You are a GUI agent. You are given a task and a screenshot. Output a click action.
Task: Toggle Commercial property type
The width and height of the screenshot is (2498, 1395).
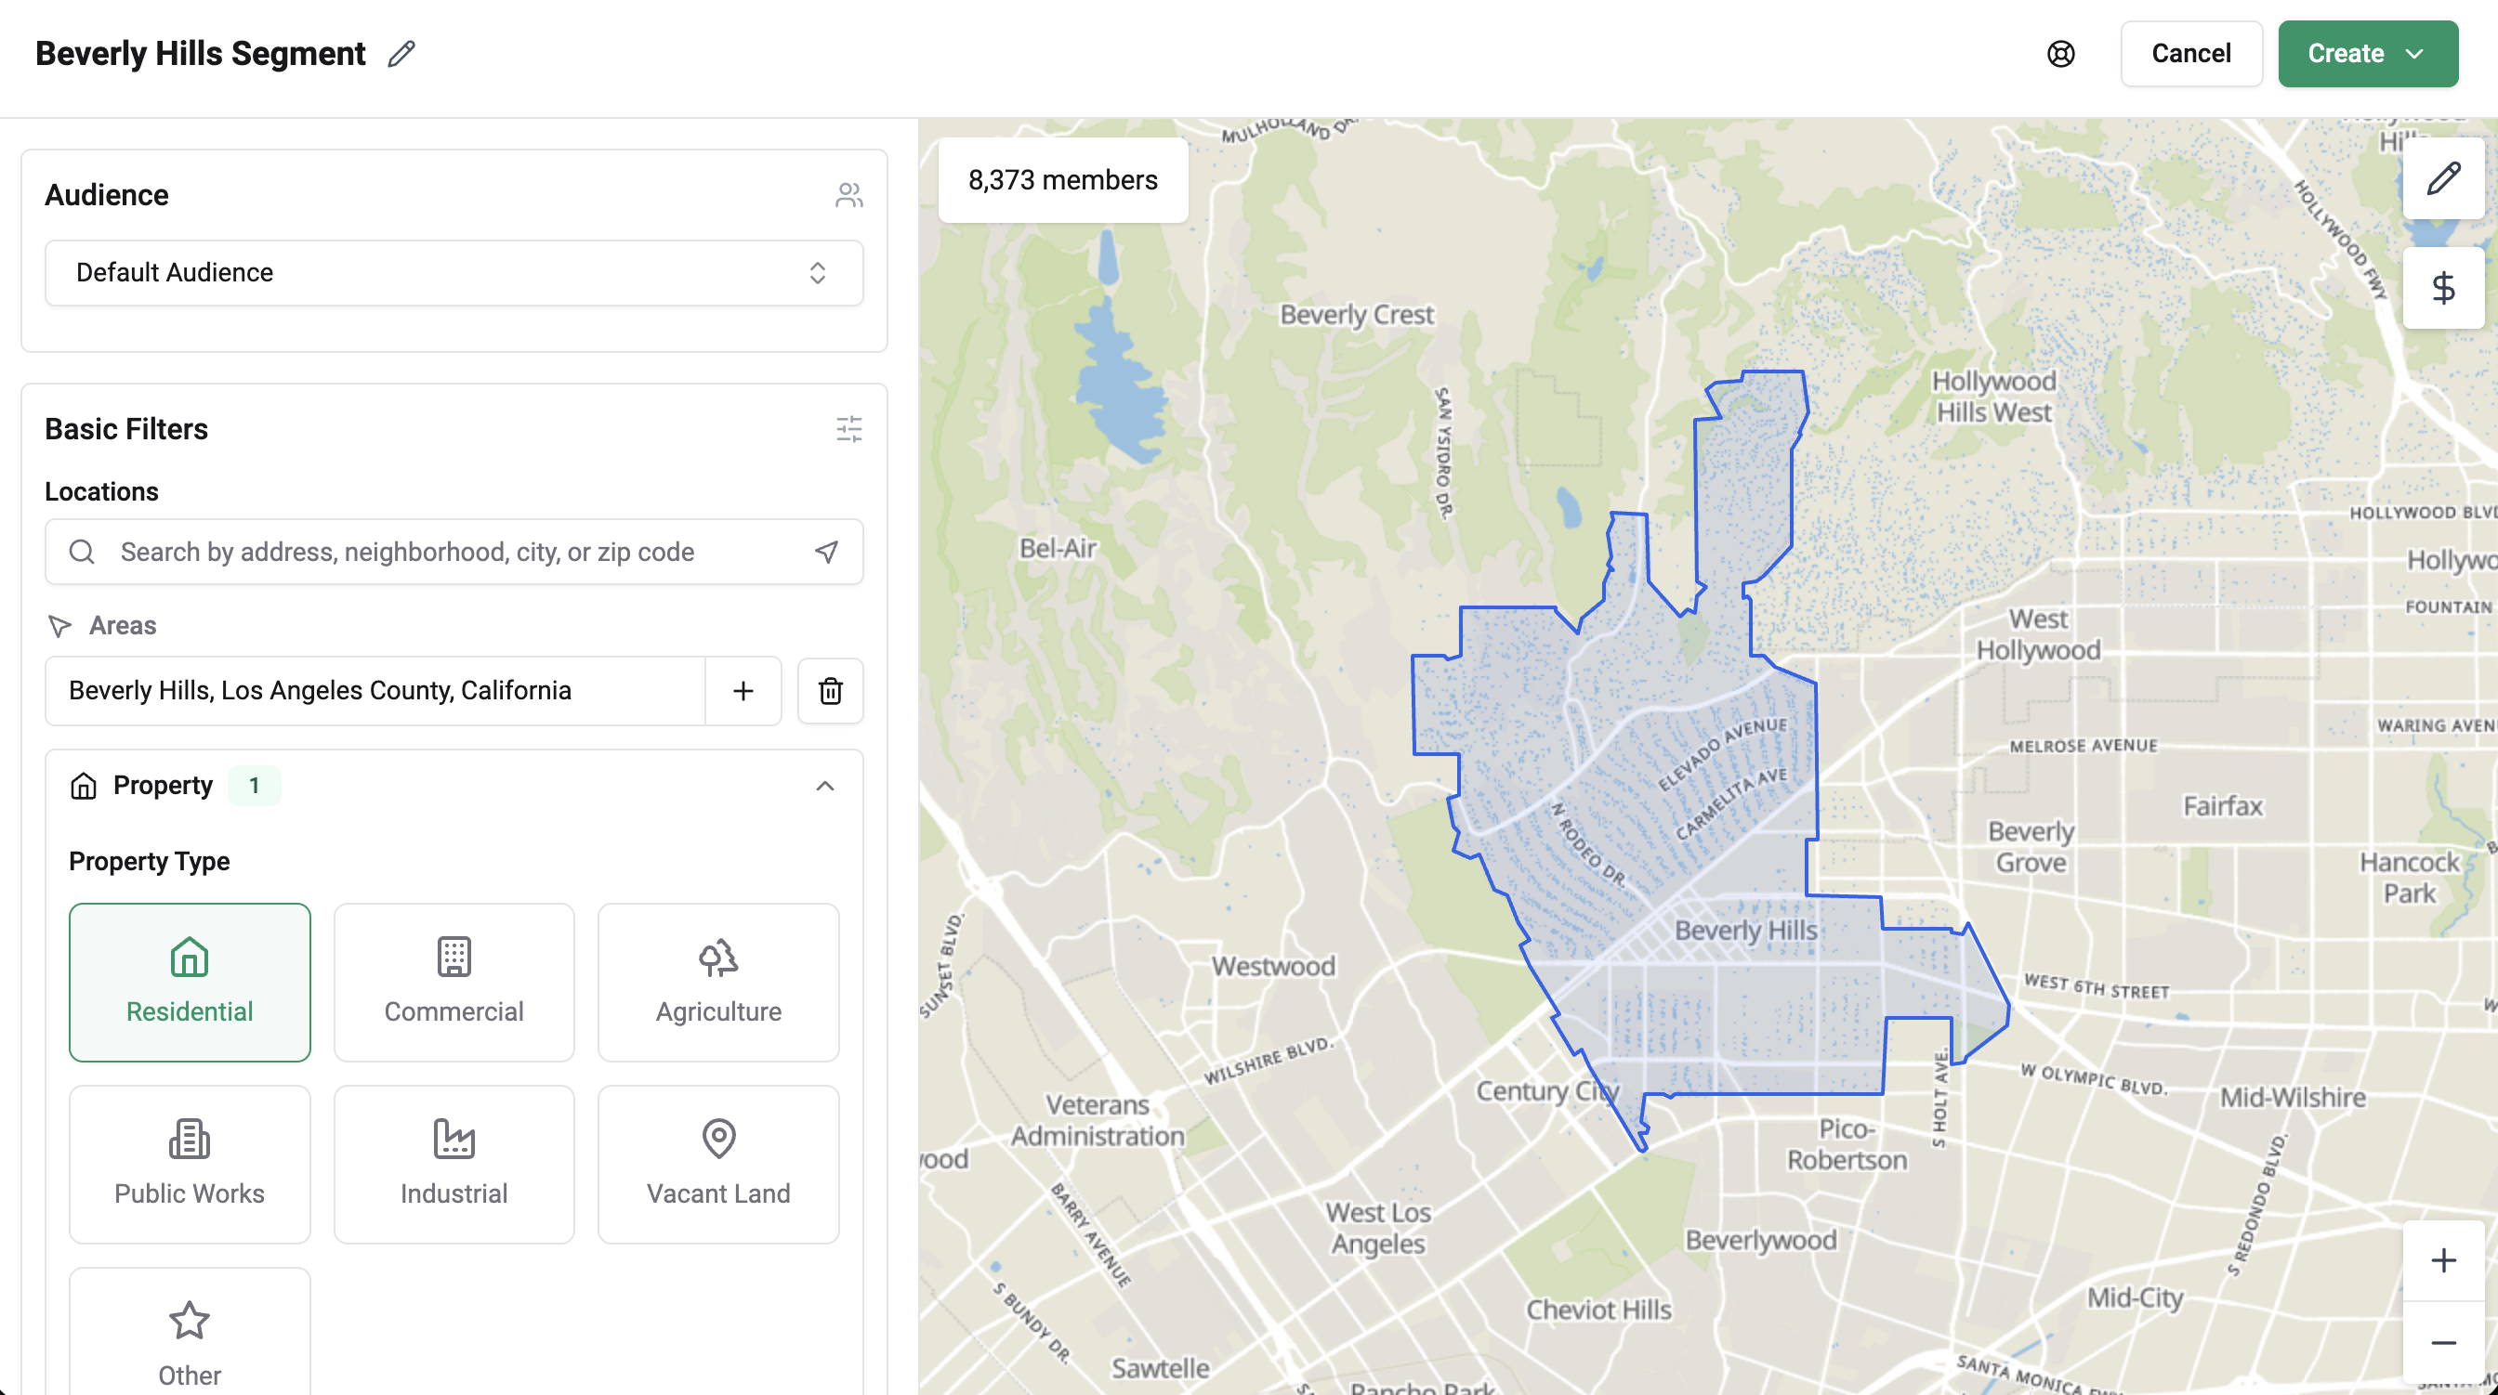(454, 982)
